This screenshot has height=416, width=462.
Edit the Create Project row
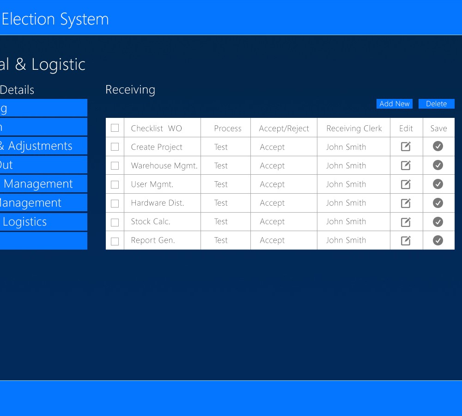pos(406,147)
